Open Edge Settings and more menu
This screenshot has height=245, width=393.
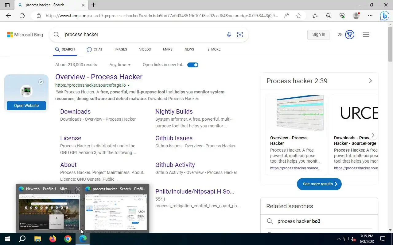point(370,16)
